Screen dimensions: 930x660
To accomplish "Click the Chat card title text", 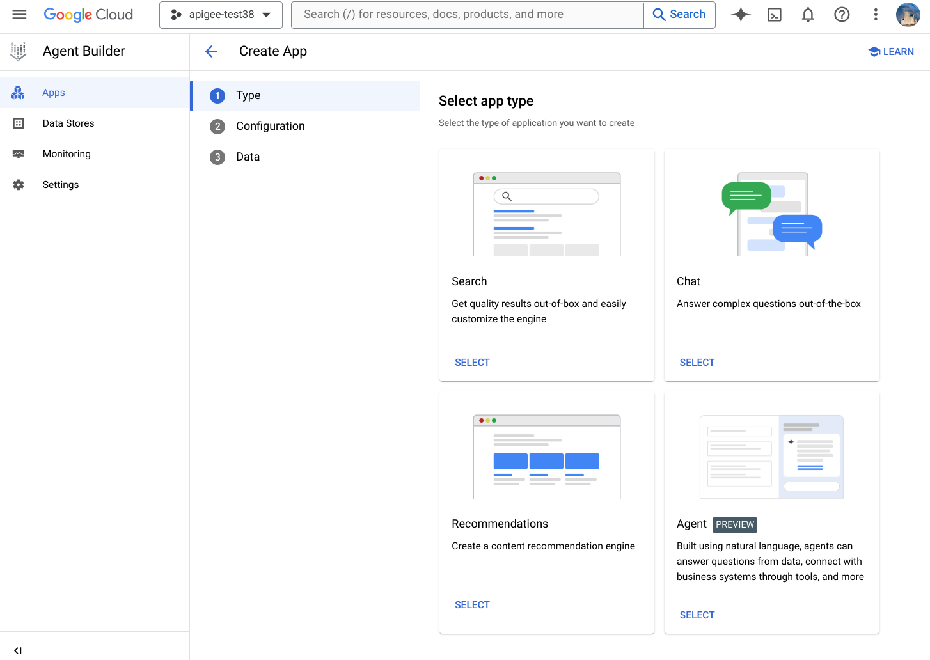I will pos(688,281).
